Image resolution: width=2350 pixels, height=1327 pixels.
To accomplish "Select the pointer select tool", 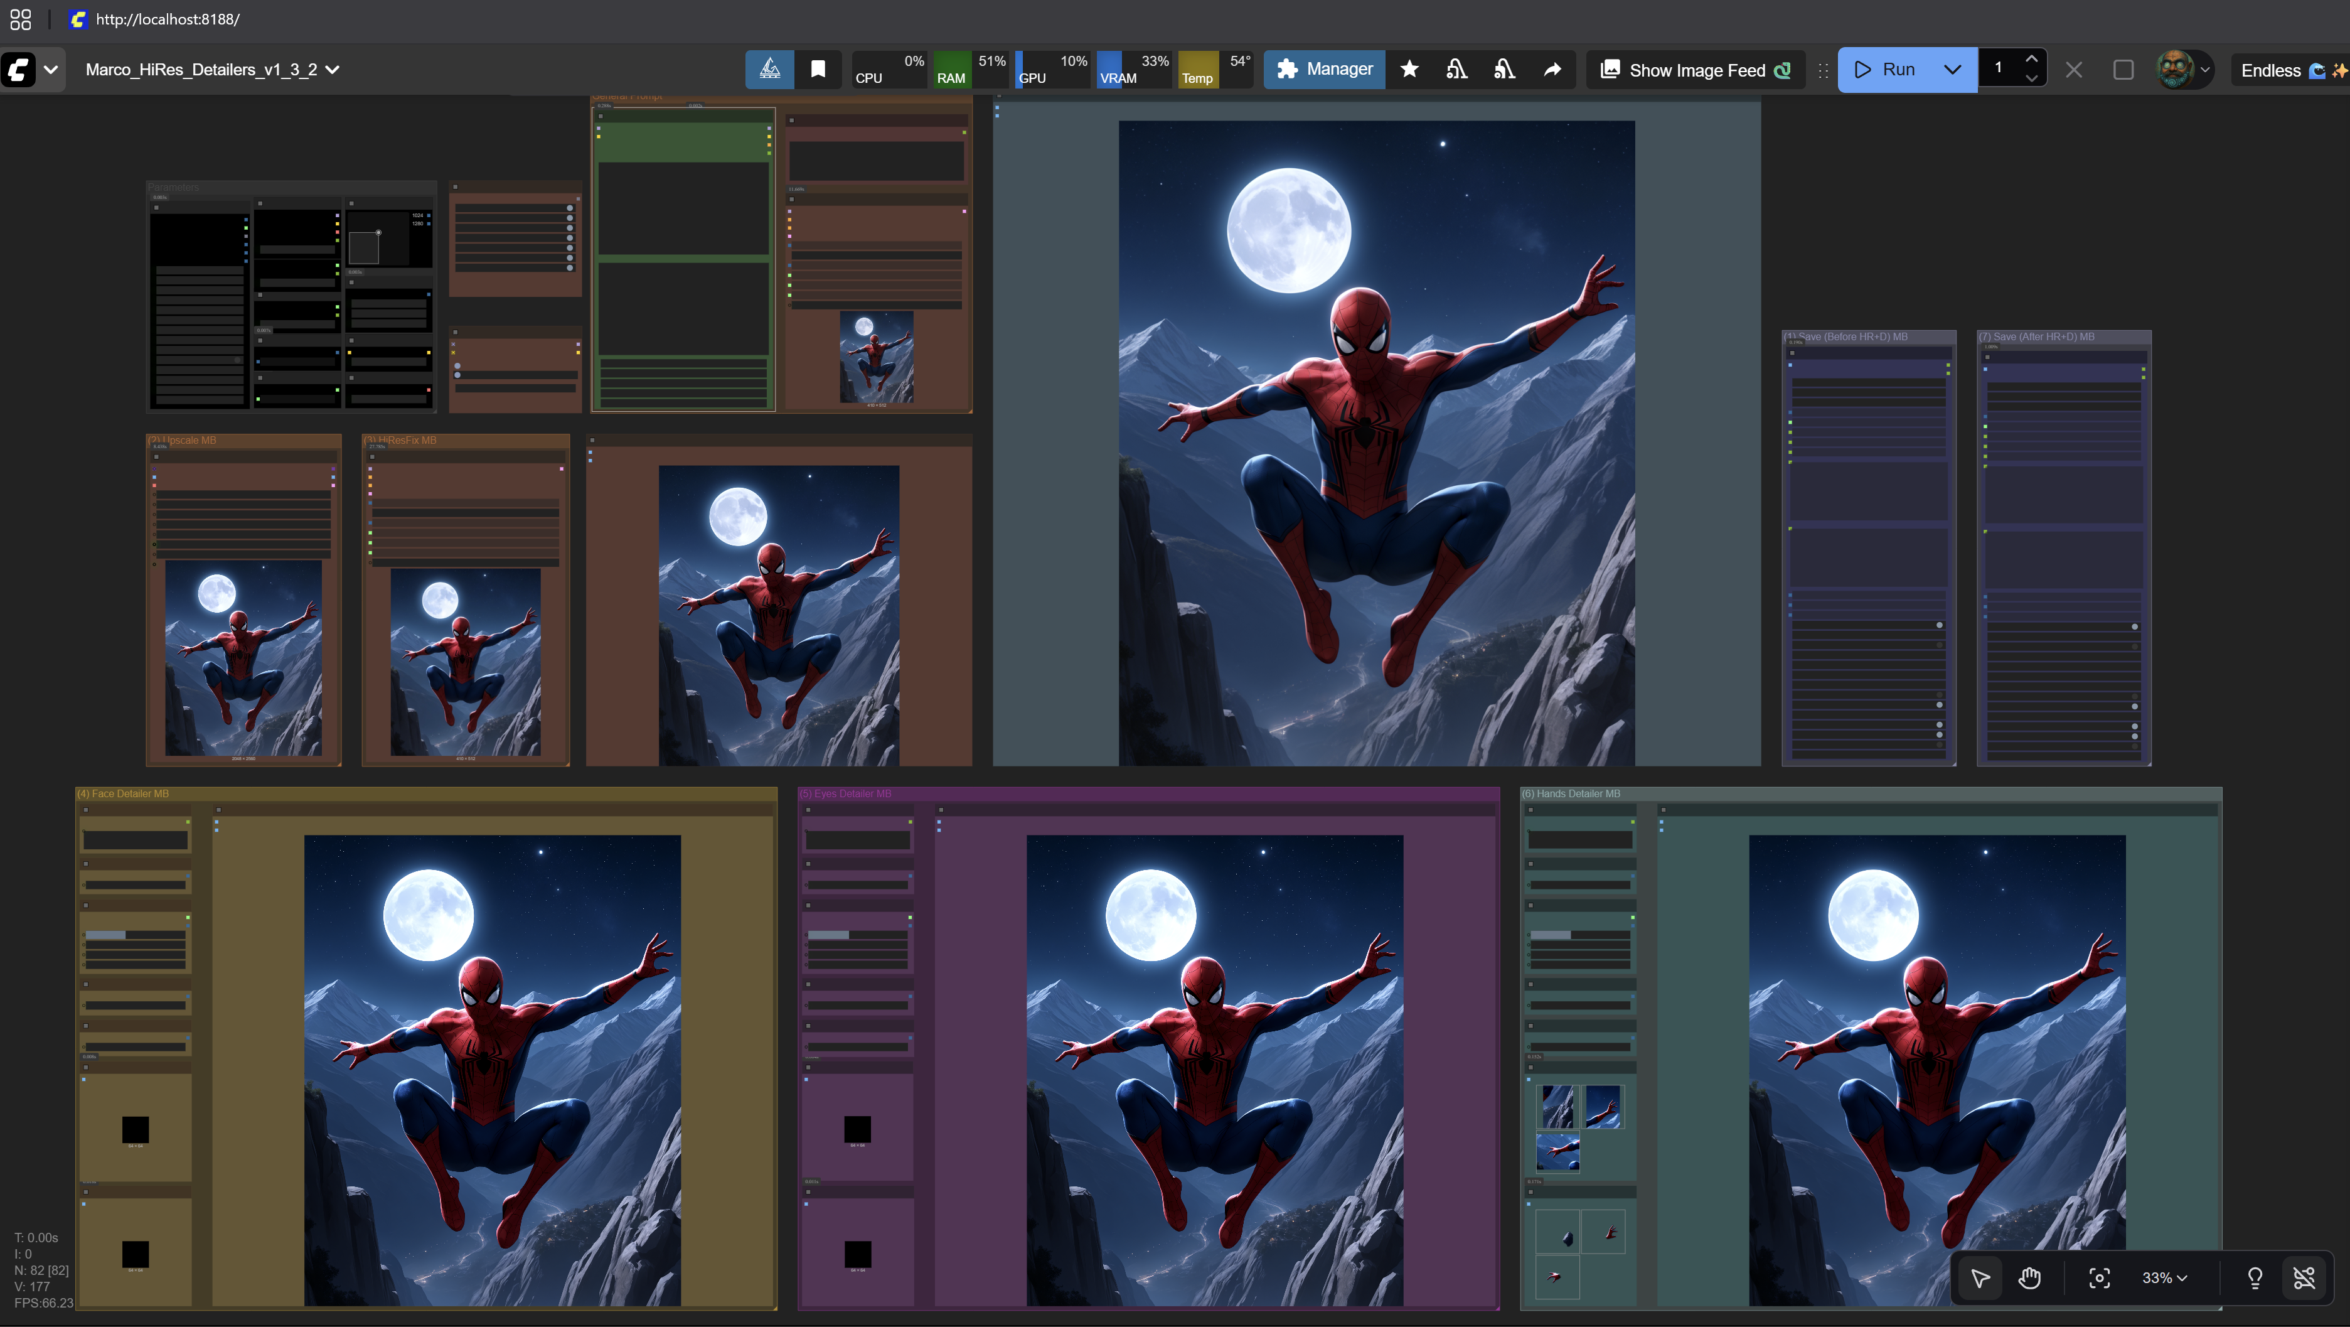I will click(x=1980, y=1277).
